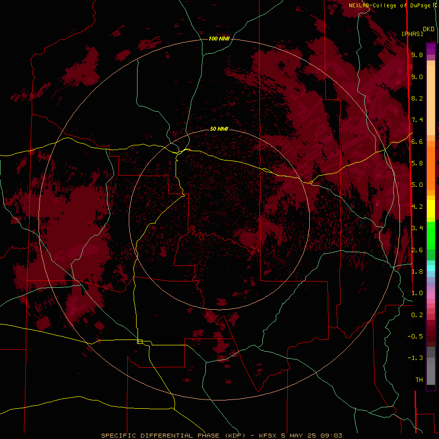Pick the peach band beside 8.2

coord(431,100)
